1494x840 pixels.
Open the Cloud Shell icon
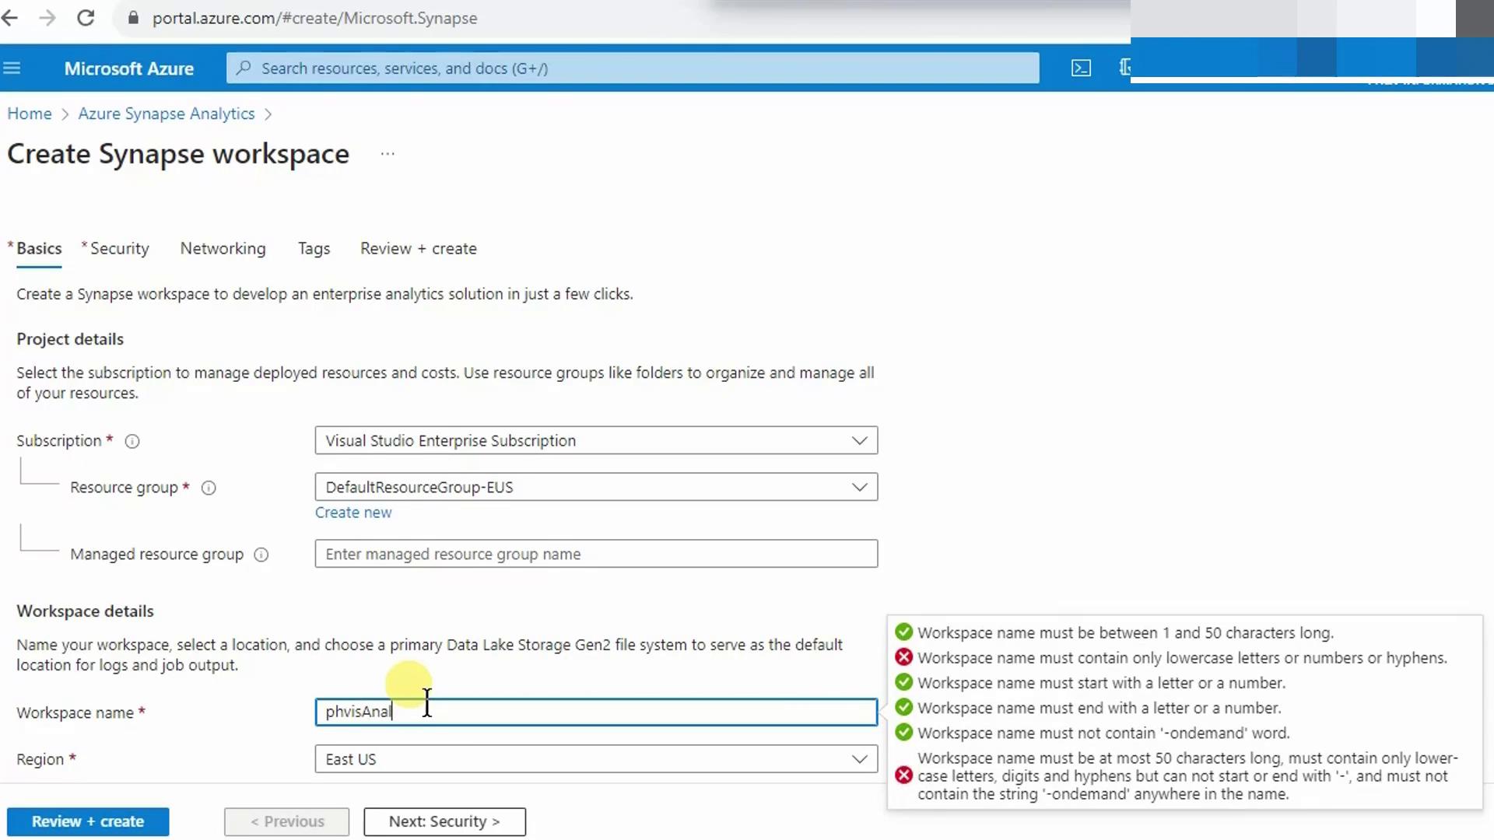[1081, 68]
